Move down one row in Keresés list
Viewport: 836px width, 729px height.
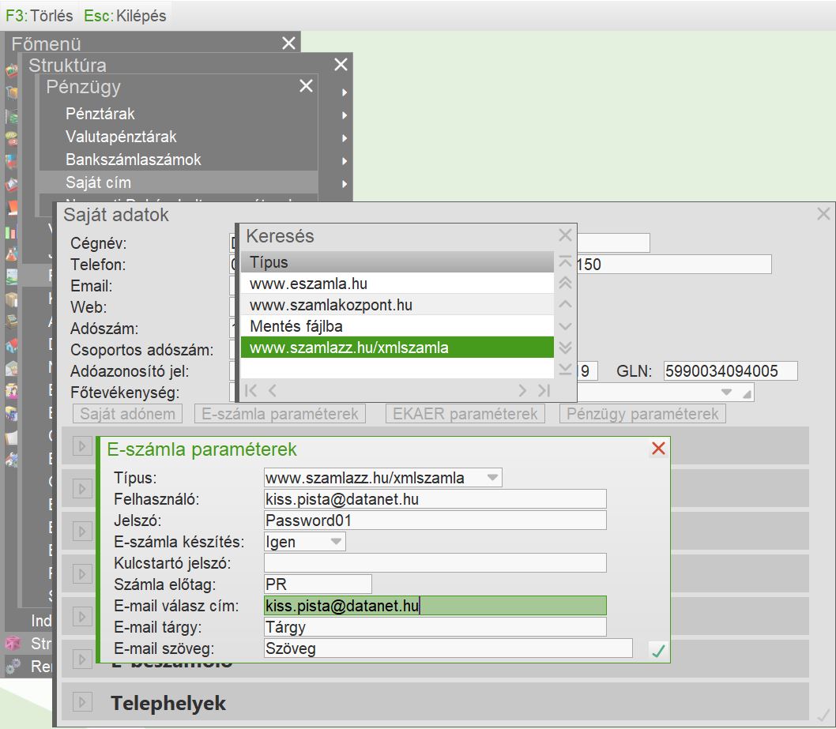565,326
